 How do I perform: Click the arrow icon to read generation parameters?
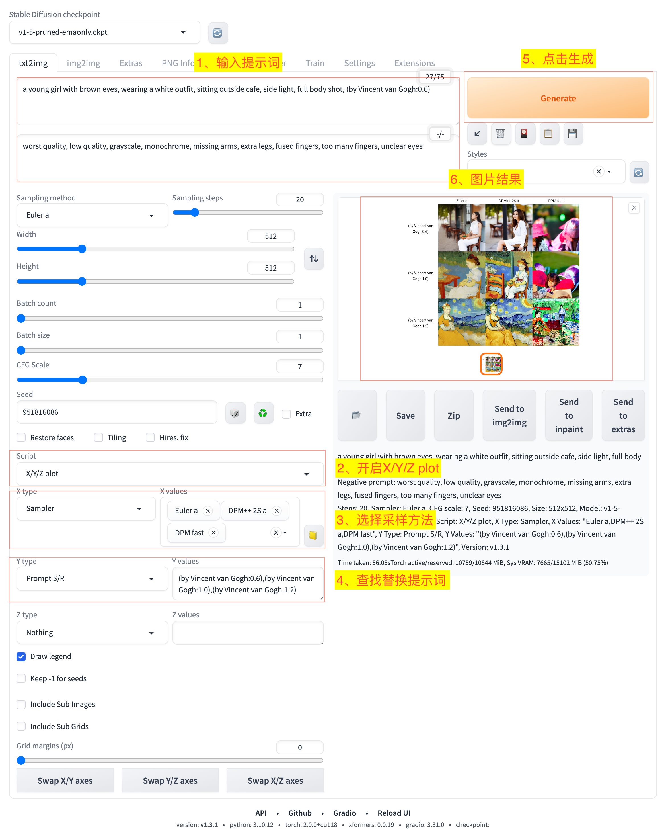click(x=477, y=134)
